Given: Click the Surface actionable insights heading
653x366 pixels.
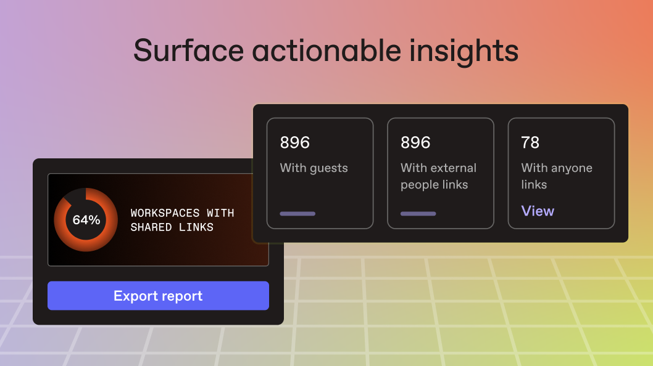Looking at the screenshot, I should (326, 51).
